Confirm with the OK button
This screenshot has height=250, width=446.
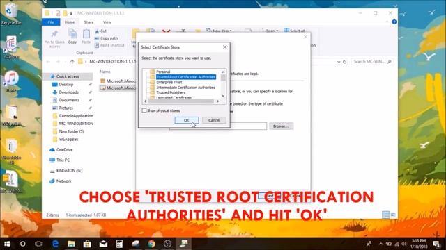187,120
